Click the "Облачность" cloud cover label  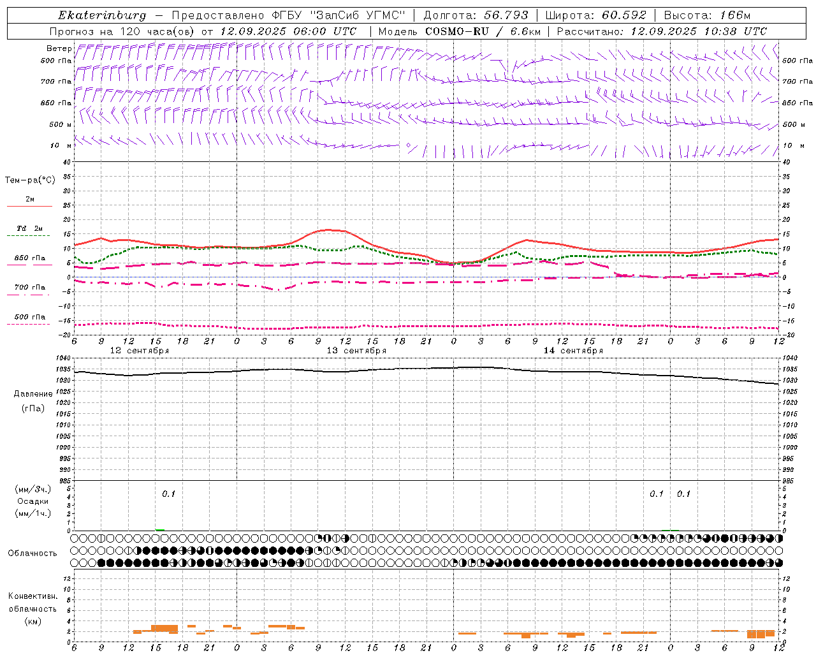[33, 553]
